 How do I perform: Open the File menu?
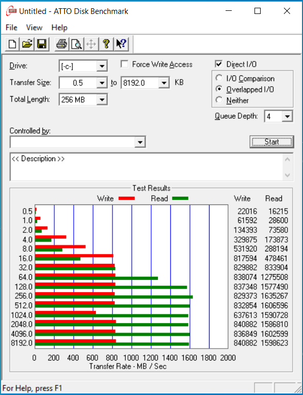click(11, 27)
